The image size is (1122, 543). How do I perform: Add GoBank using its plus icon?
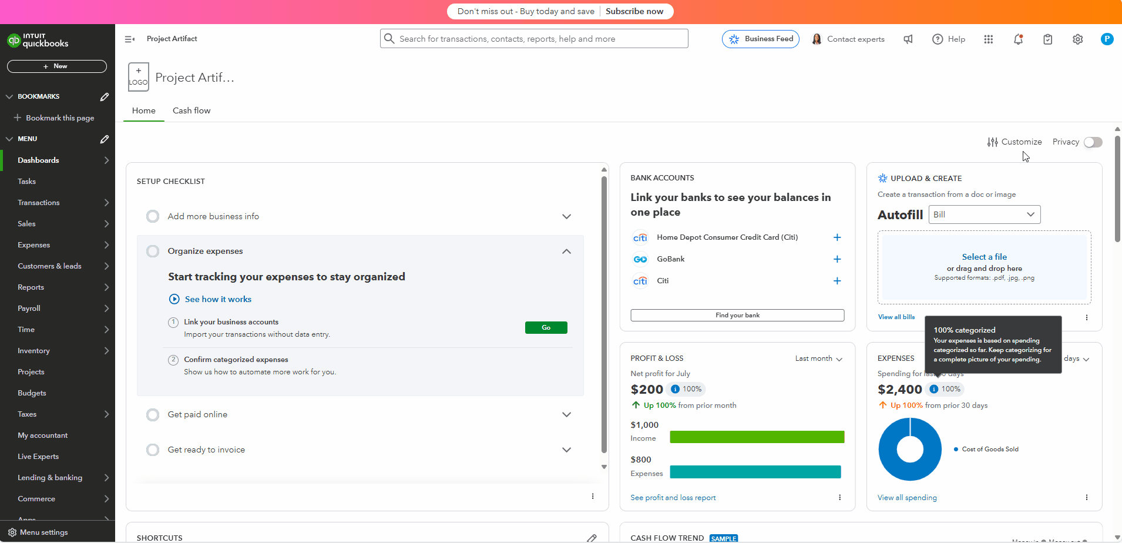coord(837,259)
